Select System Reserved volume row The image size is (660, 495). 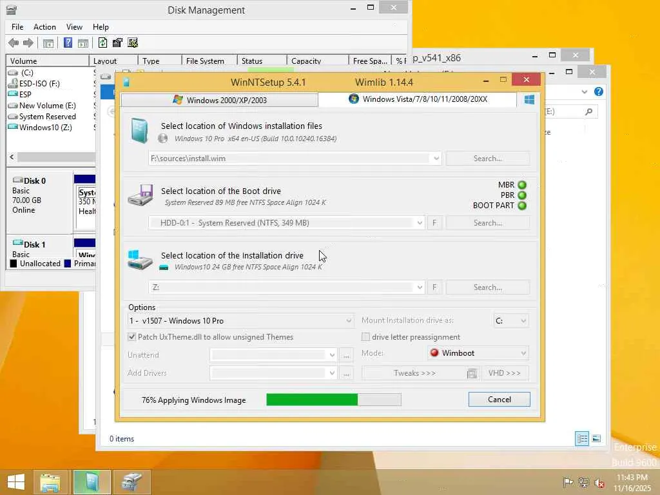[x=48, y=117]
